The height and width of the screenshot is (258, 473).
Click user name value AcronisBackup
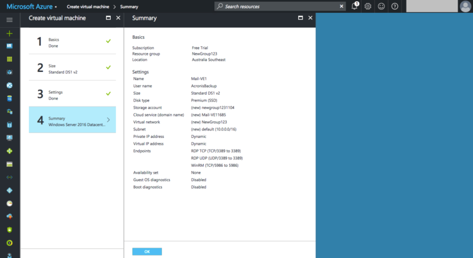point(204,86)
